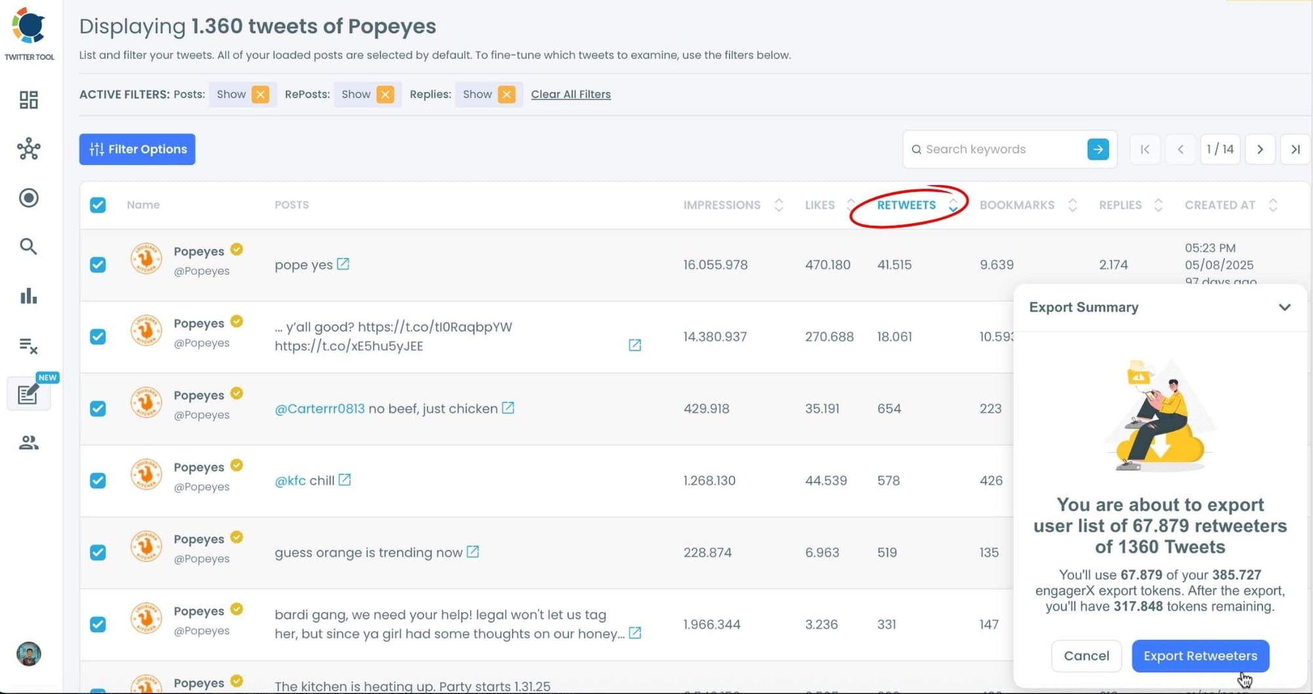The width and height of the screenshot is (1313, 694).
Task: Open the users group icon in sidebar
Action: click(x=29, y=443)
